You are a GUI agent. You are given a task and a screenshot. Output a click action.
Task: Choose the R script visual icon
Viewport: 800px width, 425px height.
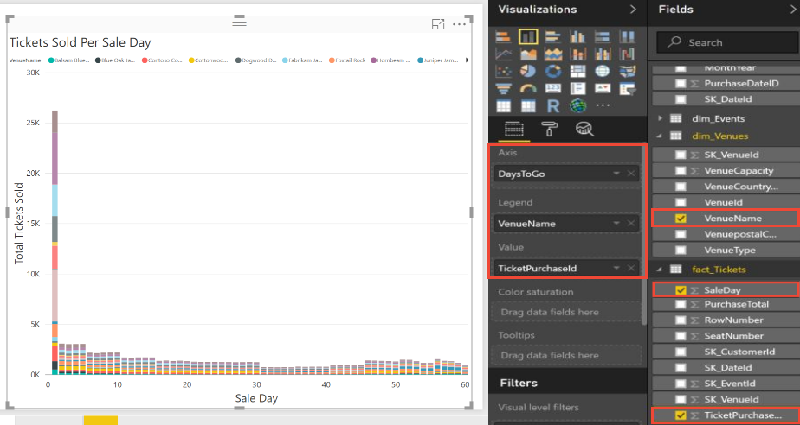(552, 106)
